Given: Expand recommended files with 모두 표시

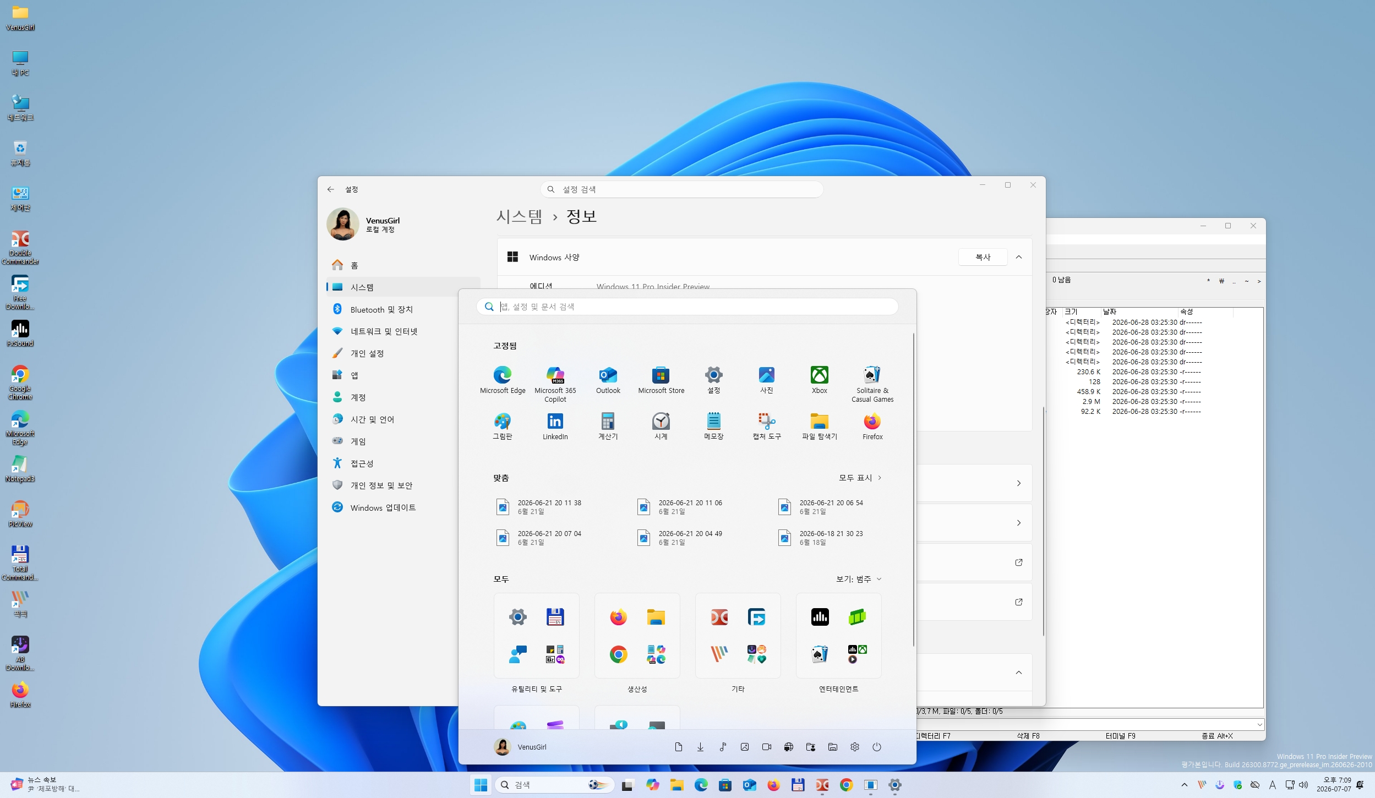Looking at the screenshot, I should click(x=860, y=478).
